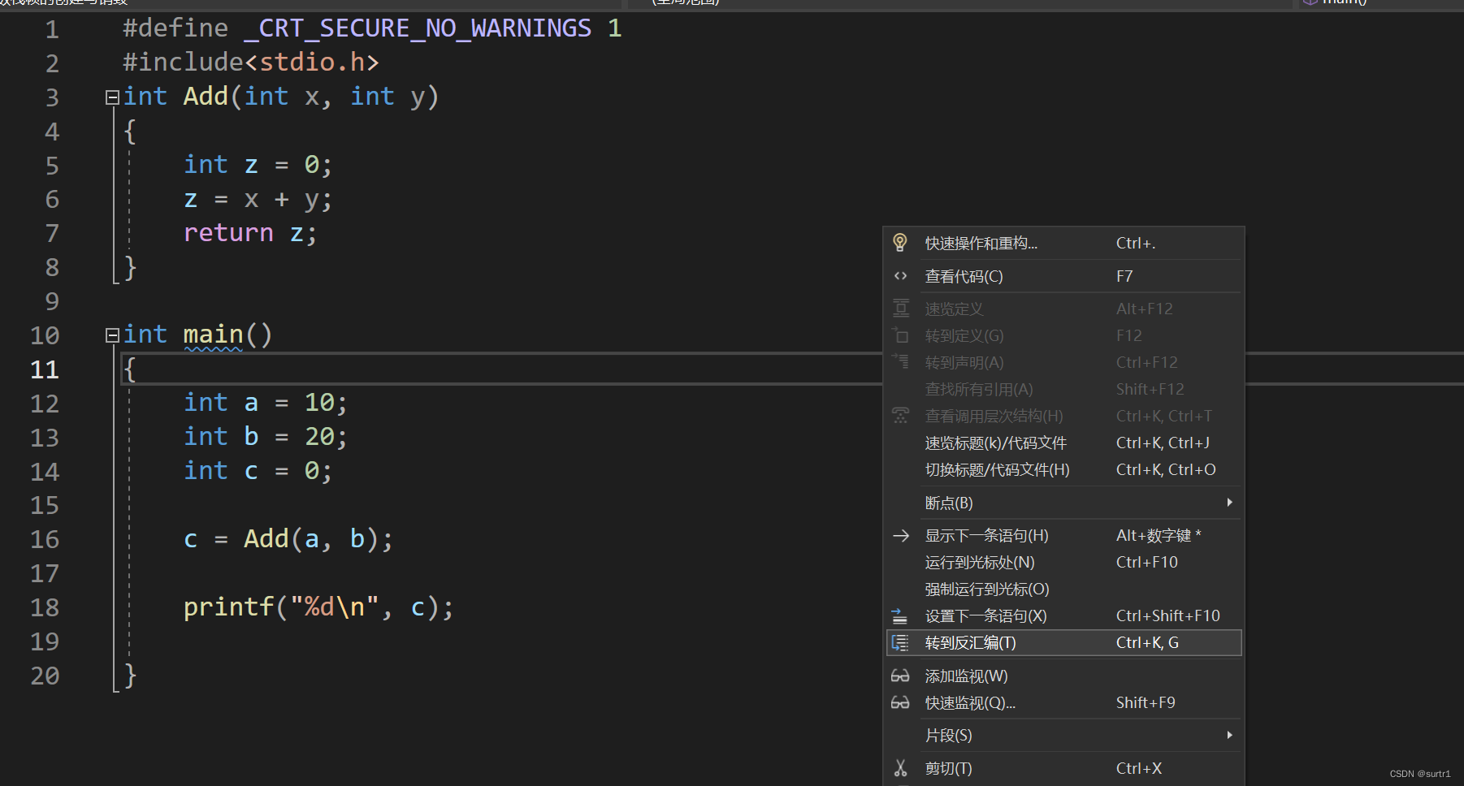Image resolution: width=1464 pixels, height=786 pixels.
Task: Select 速览标题(k)/代码文件 entry
Action: (x=1063, y=443)
